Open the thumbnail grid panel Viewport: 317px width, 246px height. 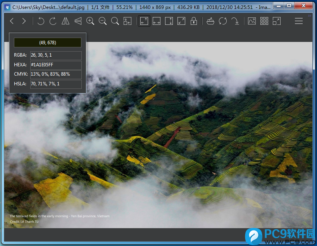264,21
